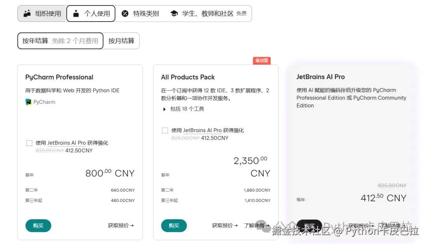Click the graduation cap icon
Image resolution: width=426 pixels, height=244 pixels.
click(x=174, y=13)
